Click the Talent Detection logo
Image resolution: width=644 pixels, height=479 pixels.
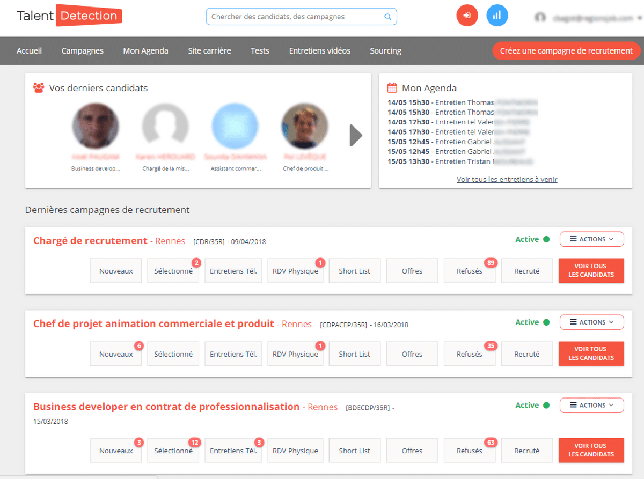[x=69, y=16]
